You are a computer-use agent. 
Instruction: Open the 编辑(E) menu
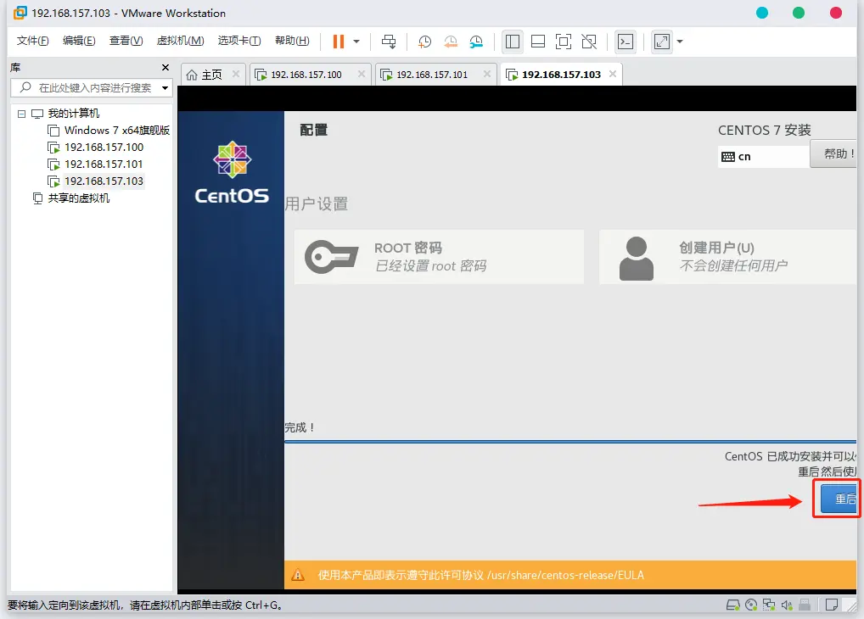click(x=79, y=41)
